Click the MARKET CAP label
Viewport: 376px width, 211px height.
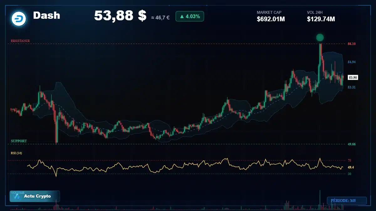(x=269, y=13)
